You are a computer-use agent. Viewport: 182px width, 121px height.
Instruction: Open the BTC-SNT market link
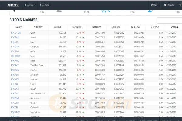pos(15,93)
